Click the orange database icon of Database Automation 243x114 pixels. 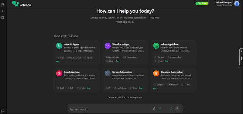pyautogui.click(x=156, y=73)
